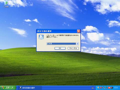Viewport: 120px width, 90px height.
Task: Click the language dialog's title bar text
Action: pyautogui.click(x=44, y=31)
